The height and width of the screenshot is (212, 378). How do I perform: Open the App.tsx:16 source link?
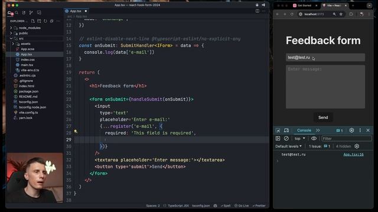pyautogui.click(x=353, y=154)
